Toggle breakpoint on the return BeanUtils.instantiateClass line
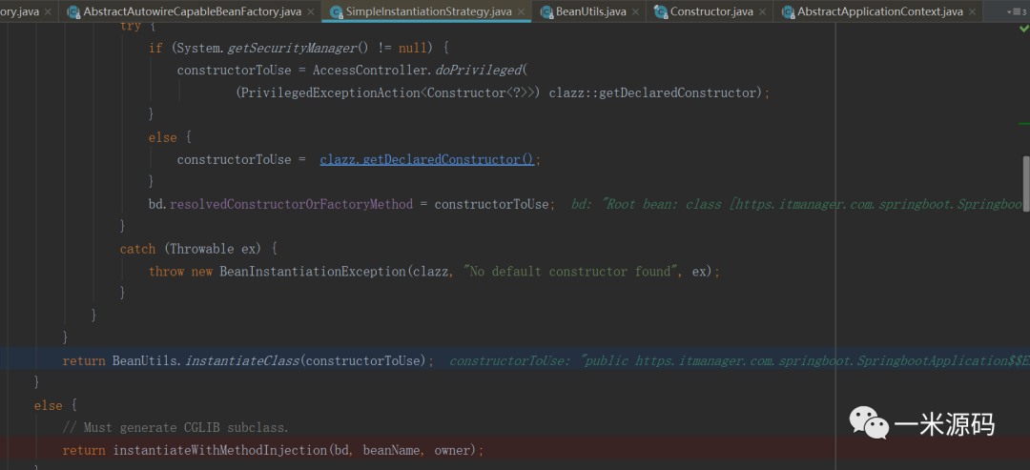 point(14,360)
